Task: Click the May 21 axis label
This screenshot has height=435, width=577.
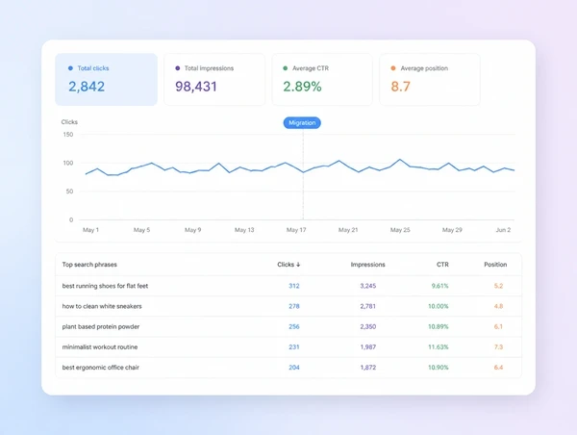Action: [x=348, y=230]
